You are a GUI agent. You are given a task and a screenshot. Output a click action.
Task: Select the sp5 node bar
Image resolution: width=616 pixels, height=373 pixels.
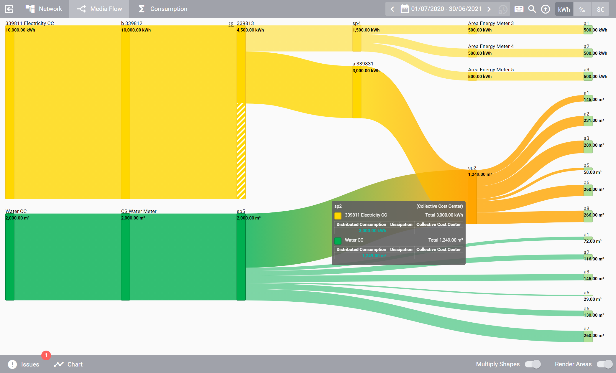tap(241, 257)
